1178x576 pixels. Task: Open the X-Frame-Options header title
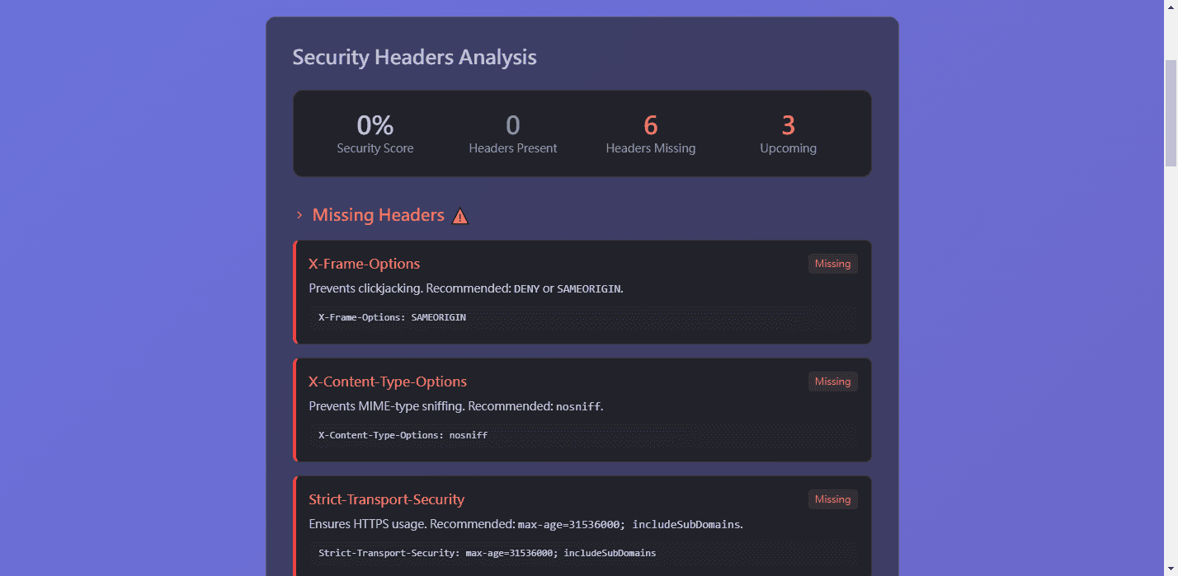tap(364, 264)
